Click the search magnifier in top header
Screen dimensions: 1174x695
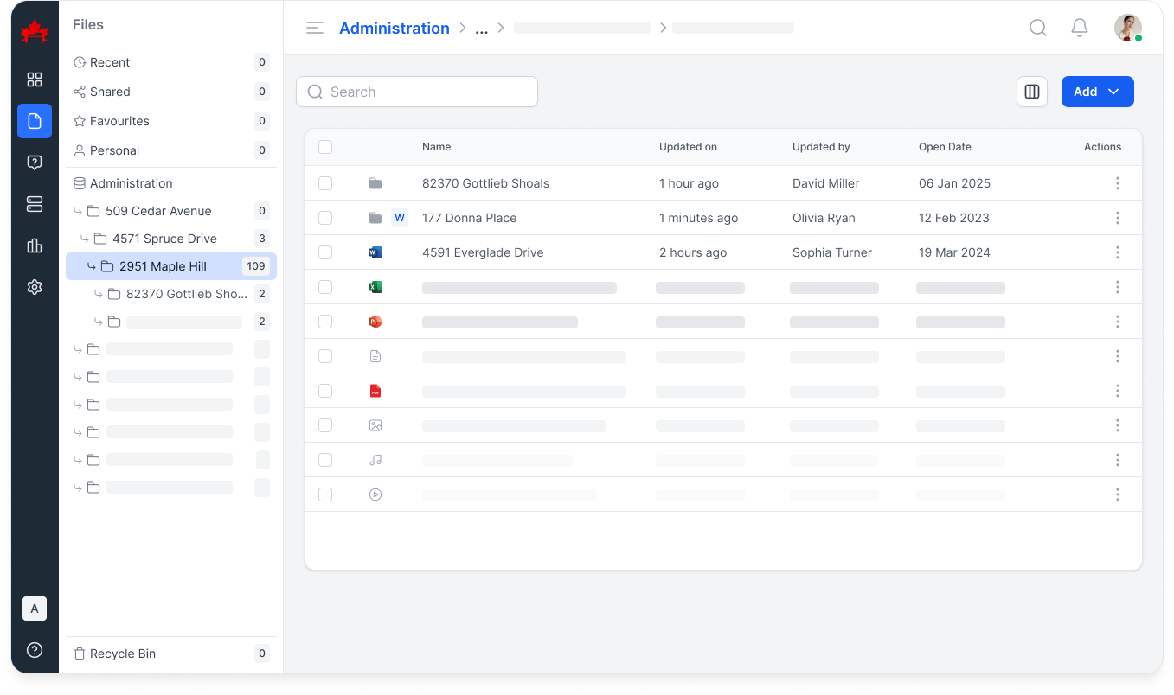[1037, 28]
